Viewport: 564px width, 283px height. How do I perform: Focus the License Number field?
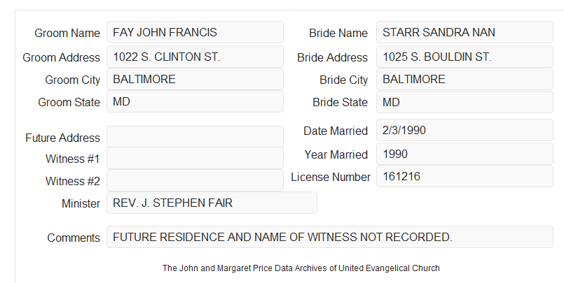pyautogui.click(x=465, y=177)
